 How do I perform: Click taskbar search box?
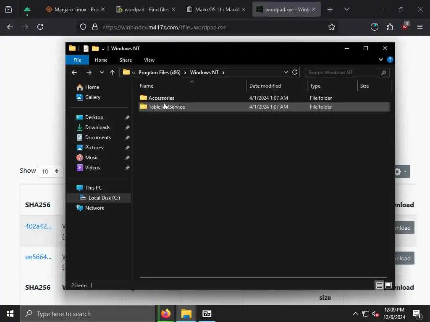[88, 314]
